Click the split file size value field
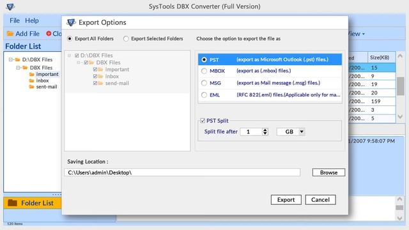 coord(251,132)
